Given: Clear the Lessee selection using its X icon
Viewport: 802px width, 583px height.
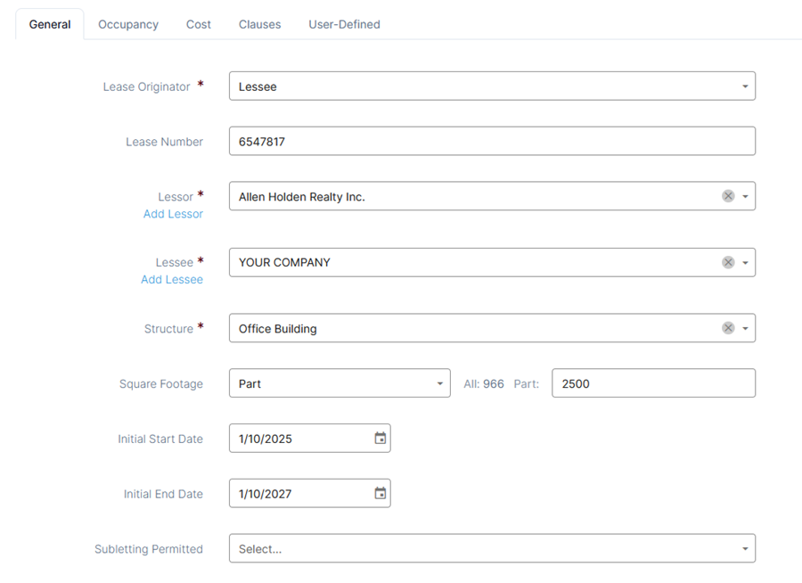Looking at the screenshot, I should [x=728, y=263].
